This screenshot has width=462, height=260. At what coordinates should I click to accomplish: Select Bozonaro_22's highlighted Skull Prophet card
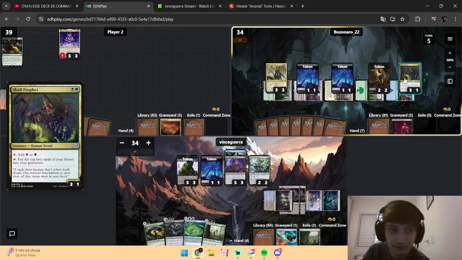point(410,78)
